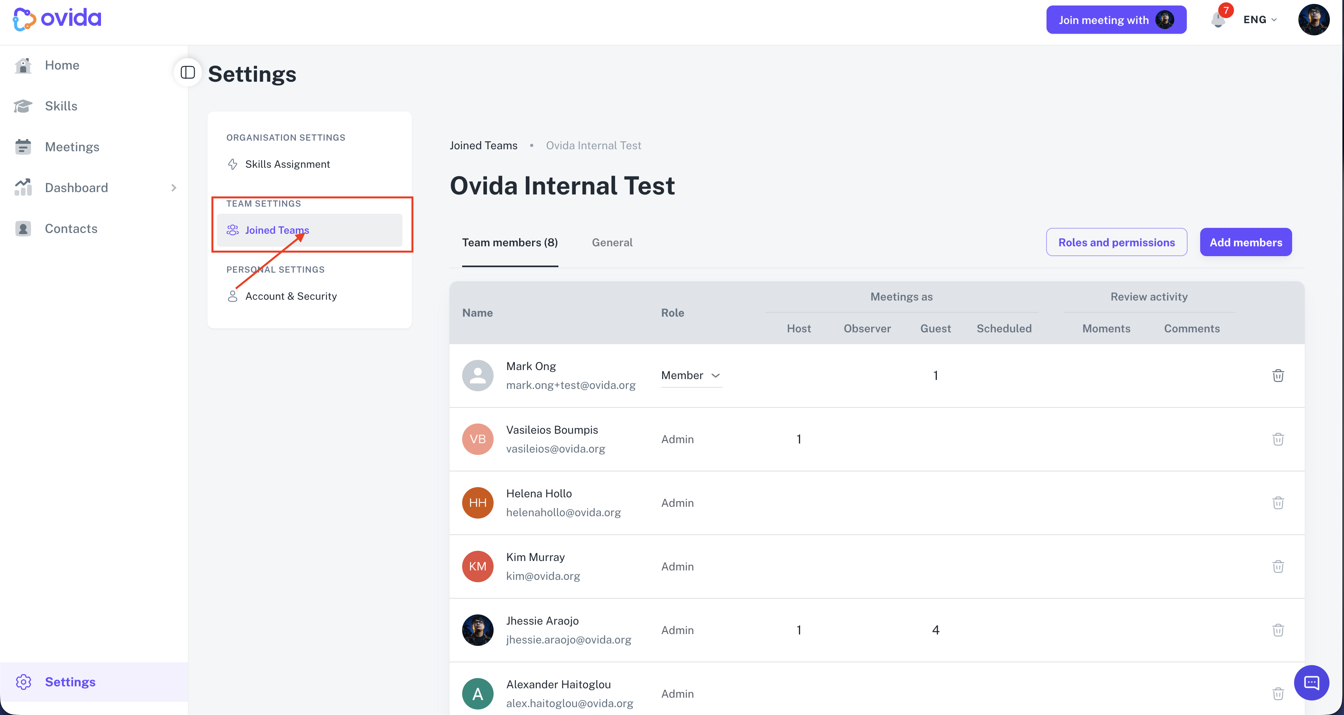Click Jhessie Araojo's Guest count 4
Screen dimensions: 1344x715
(x=935, y=630)
